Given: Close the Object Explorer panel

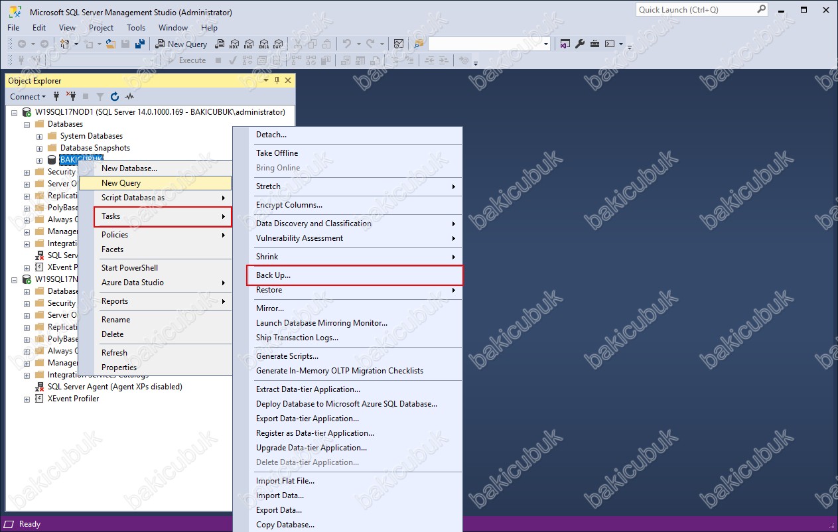Looking at the screenshot, I should tap(288, 80).
